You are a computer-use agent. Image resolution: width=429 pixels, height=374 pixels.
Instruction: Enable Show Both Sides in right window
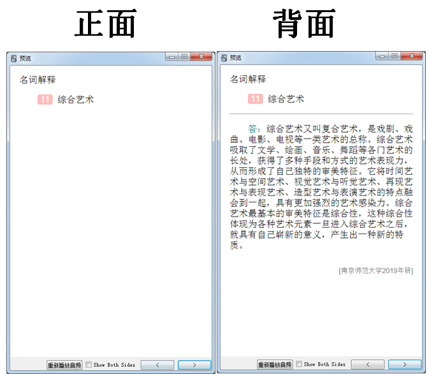[299, 364]
